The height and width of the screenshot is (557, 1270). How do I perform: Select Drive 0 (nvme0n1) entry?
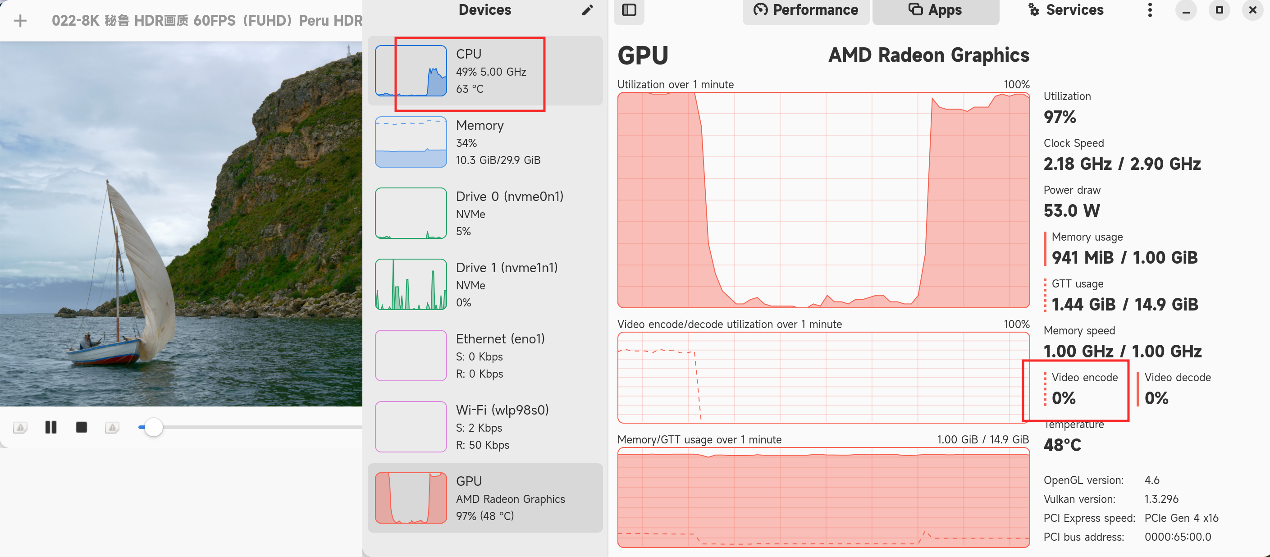(485, 213)
